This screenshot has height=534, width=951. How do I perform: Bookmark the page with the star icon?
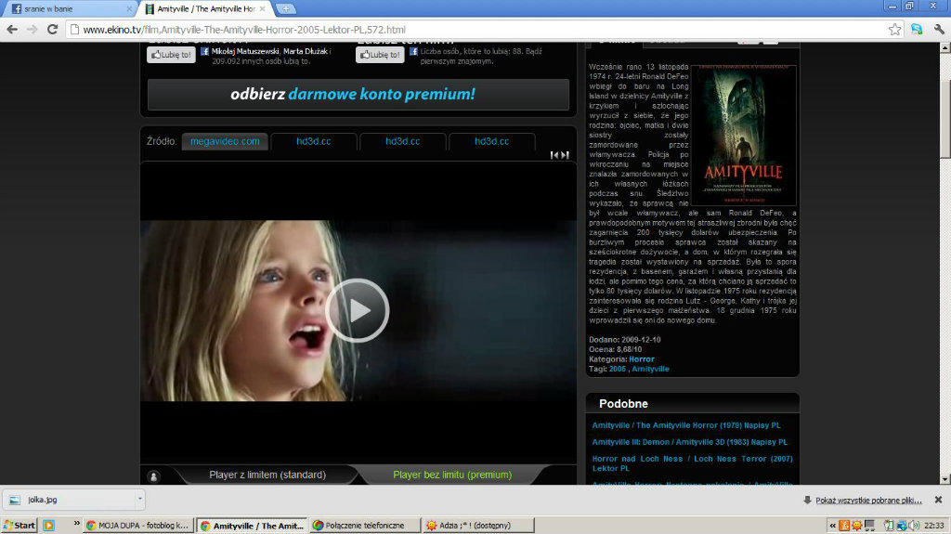894,29
